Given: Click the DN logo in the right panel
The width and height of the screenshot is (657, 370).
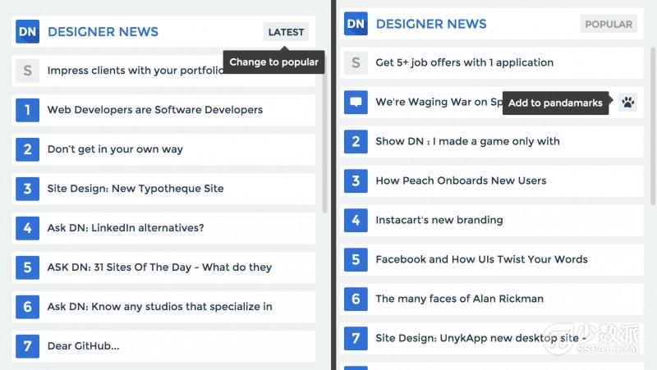Looking at the screenshot, I should (356, 24).
